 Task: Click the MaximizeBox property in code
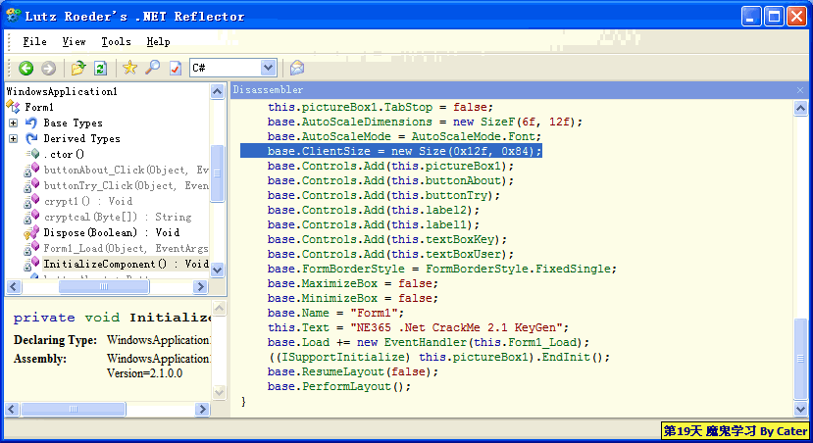coord(339,284)
